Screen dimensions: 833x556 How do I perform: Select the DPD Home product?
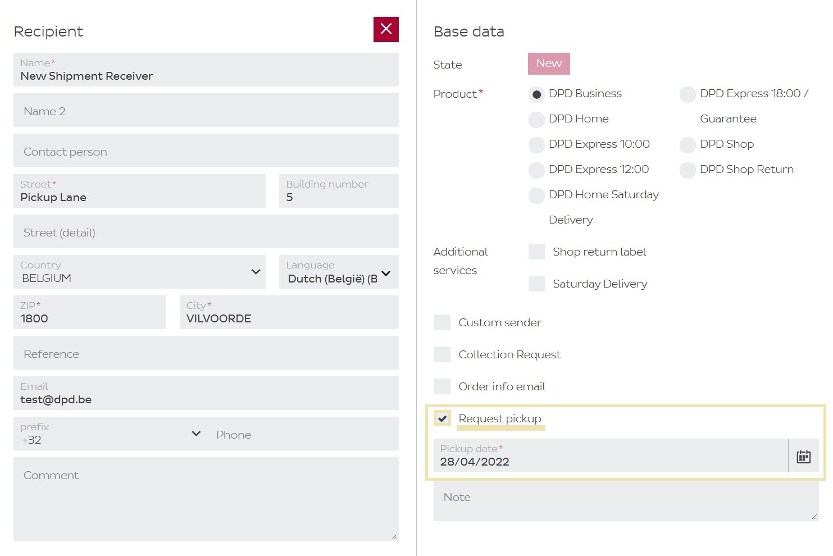[x=536, y=119]
